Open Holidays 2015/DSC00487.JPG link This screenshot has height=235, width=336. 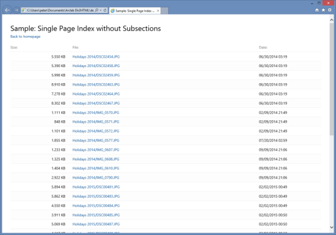(x=96, y=224)
